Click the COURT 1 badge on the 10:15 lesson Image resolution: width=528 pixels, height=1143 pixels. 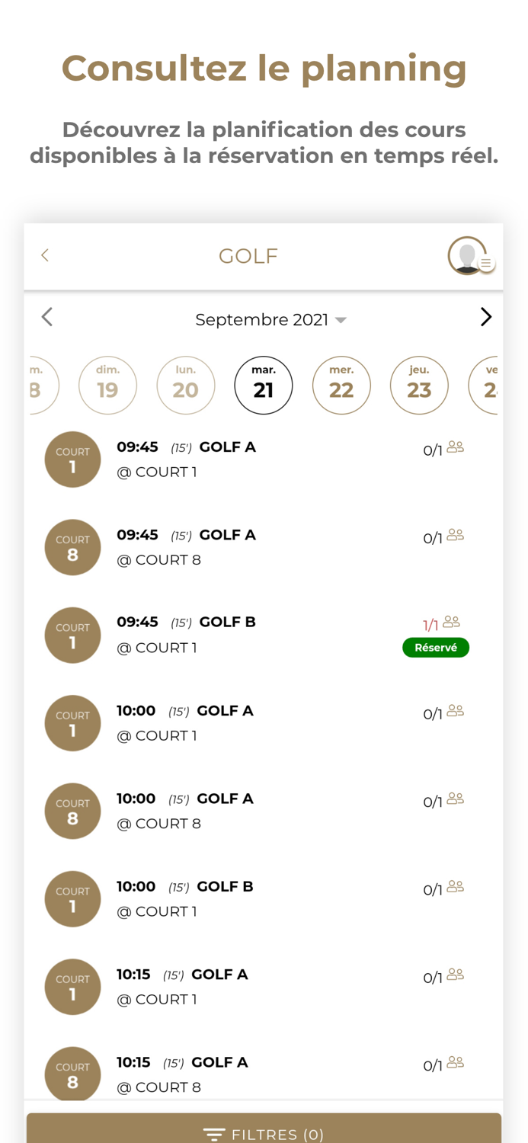click(x=72, y=986)
